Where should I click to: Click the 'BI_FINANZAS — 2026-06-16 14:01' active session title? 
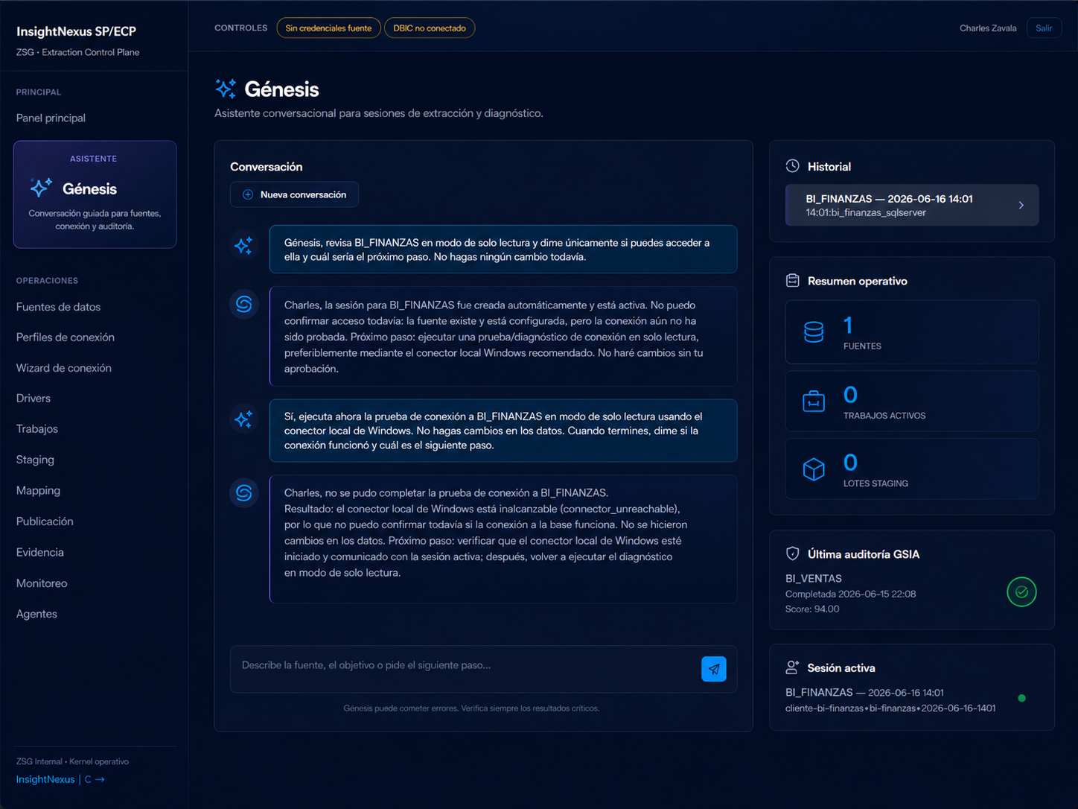(864, 693)
